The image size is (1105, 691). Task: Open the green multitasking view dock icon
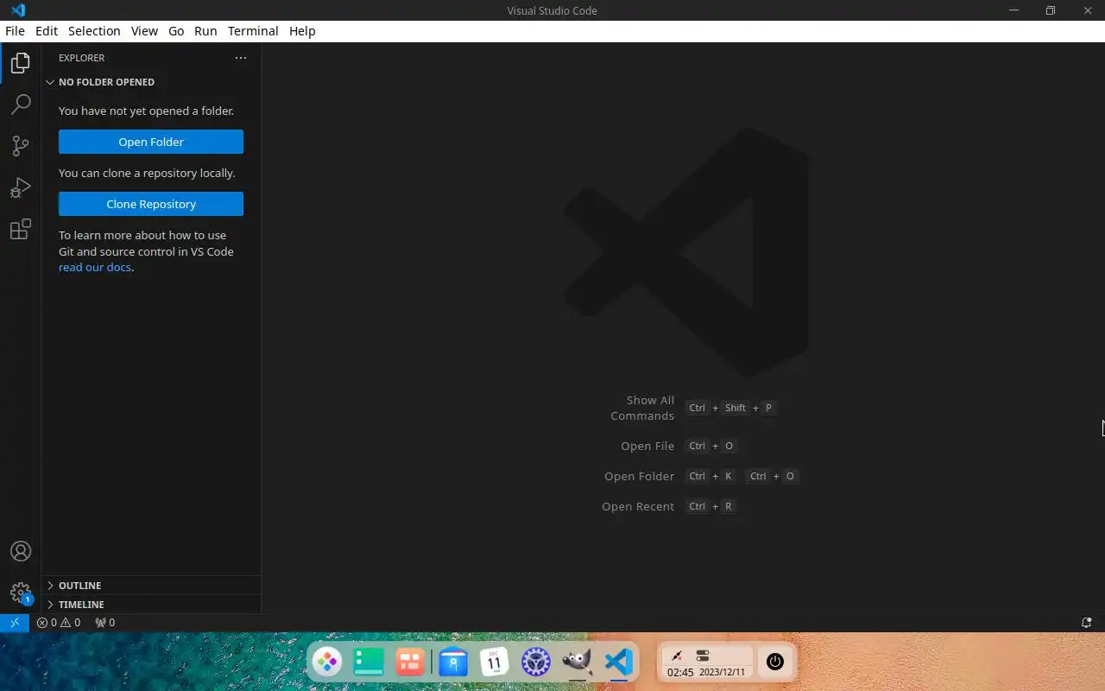[369, 662]
